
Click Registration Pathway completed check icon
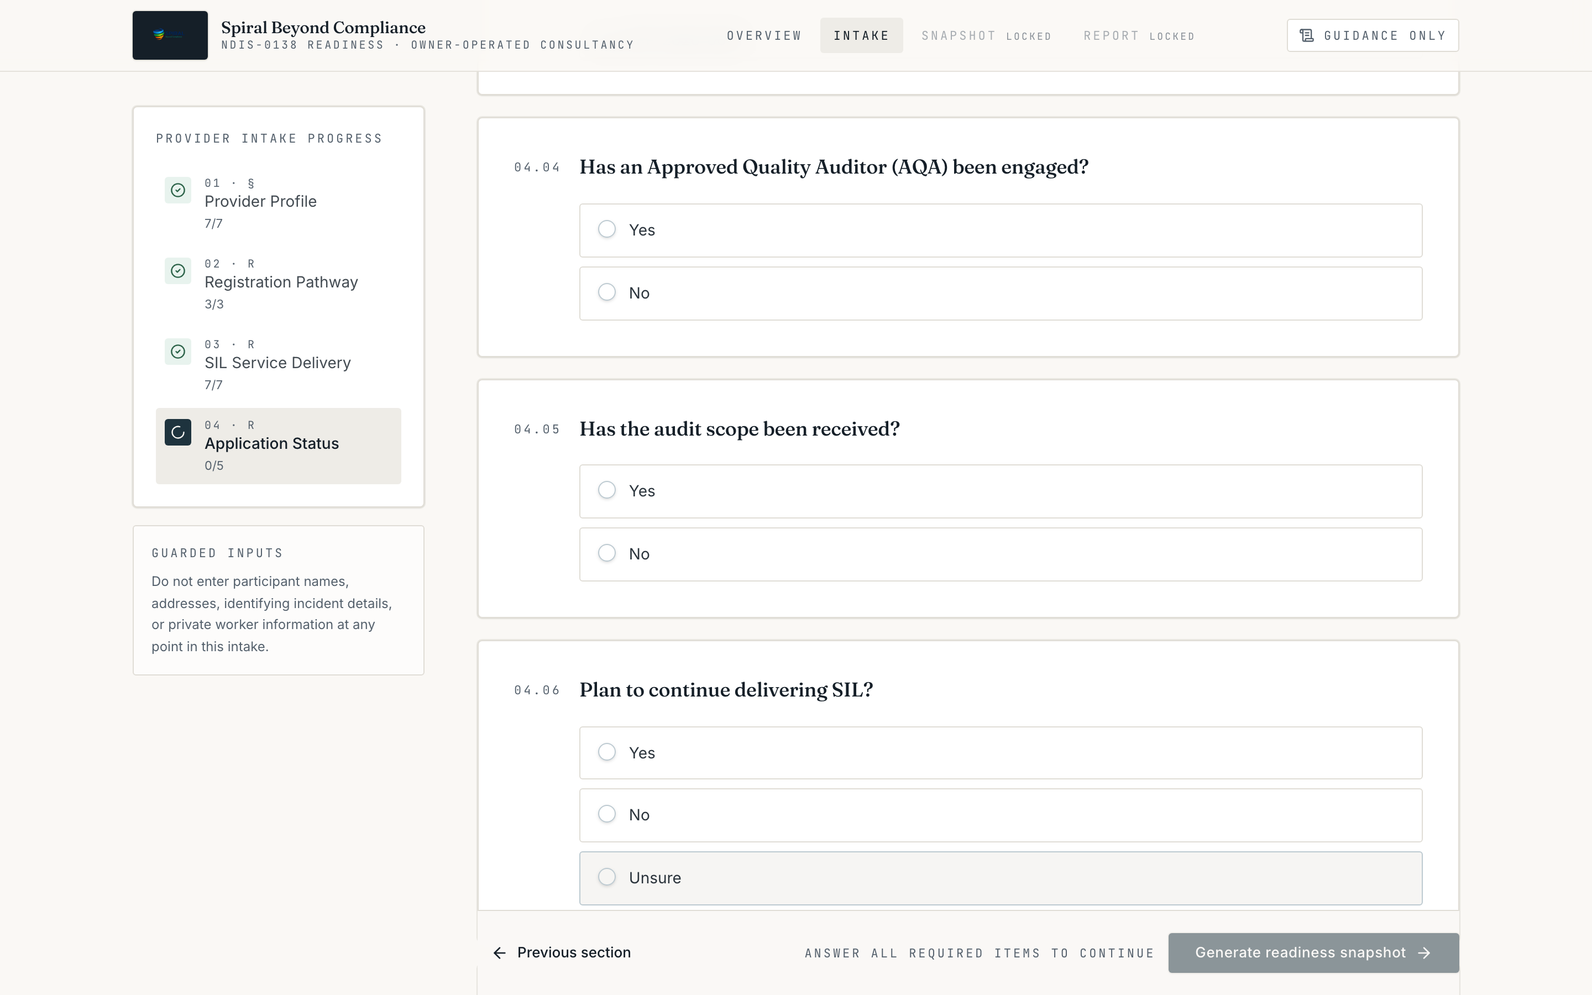(177, 271)
